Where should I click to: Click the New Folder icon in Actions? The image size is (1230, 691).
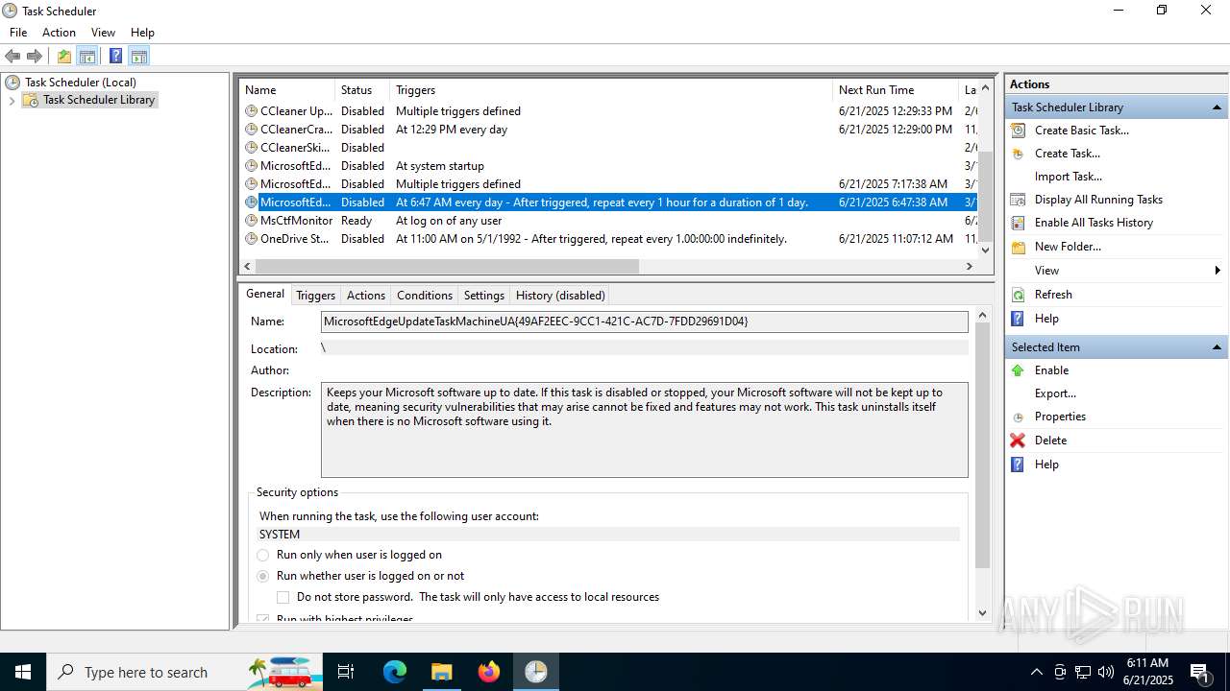click(1018, 247)
